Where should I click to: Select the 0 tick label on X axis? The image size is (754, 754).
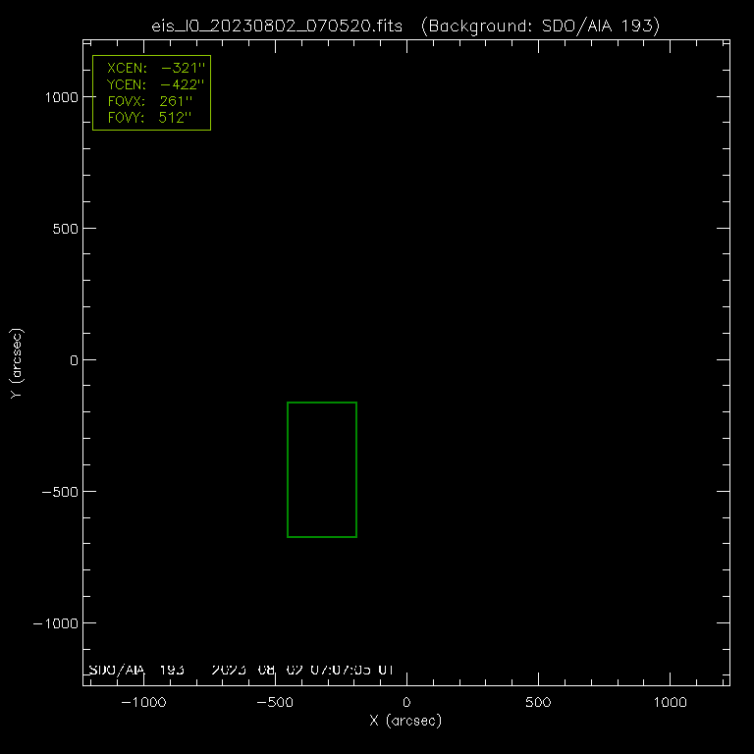(x=406, y=703)
